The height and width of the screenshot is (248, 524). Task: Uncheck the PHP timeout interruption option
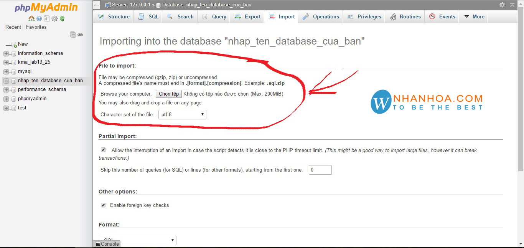(103, 150)
